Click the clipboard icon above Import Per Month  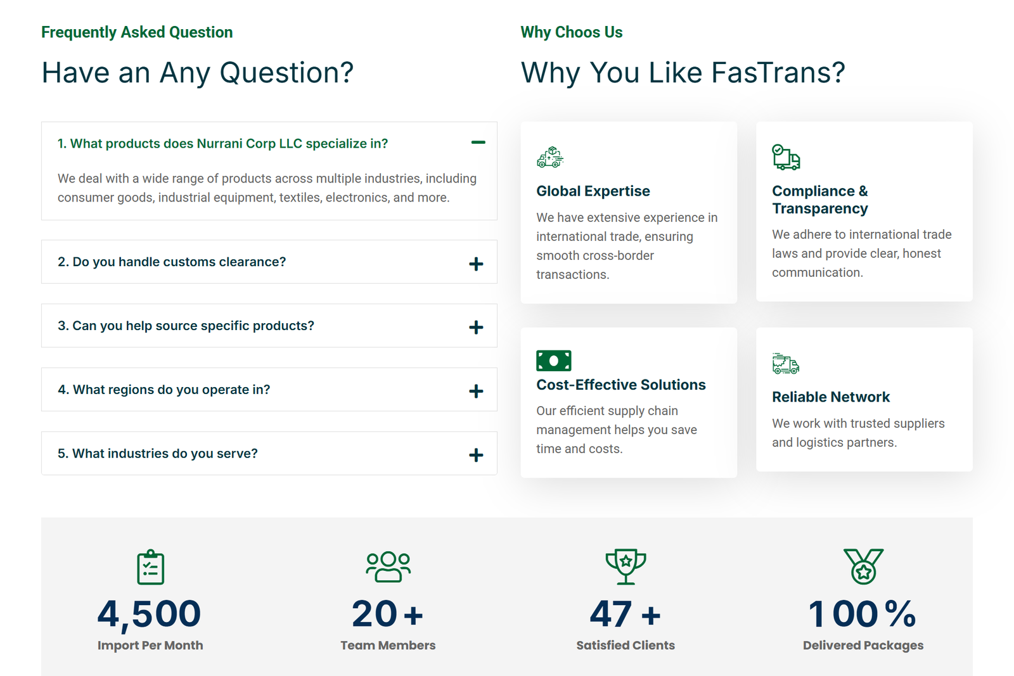[x=150, y=566]
